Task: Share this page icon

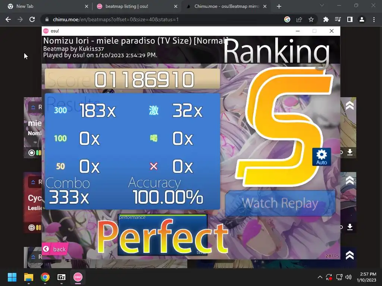Action: 299,19
